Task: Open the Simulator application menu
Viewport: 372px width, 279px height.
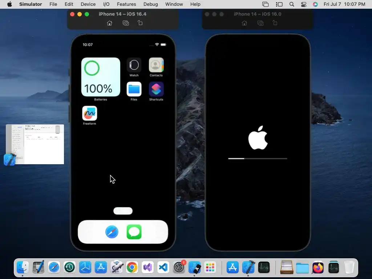Action: pyautogui.click(x=31, y=4)
